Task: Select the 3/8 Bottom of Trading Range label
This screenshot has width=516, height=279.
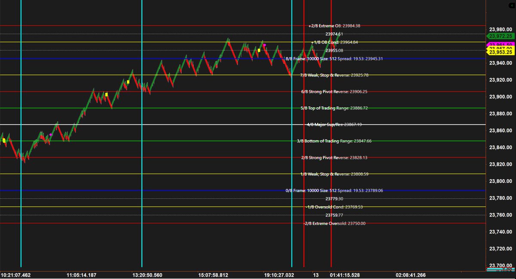Action: pos(334,141)
